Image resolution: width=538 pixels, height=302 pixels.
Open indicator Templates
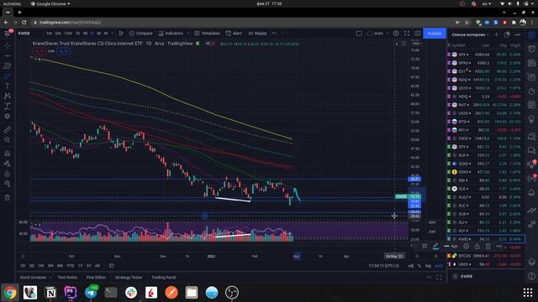click(208, 34)
